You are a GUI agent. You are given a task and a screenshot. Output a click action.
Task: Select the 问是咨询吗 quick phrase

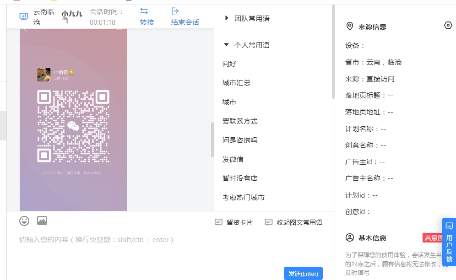pos(239,140)
